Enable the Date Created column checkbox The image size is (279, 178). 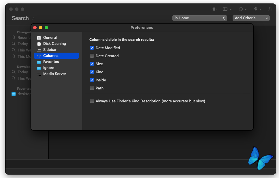click(x=92, y=56)
